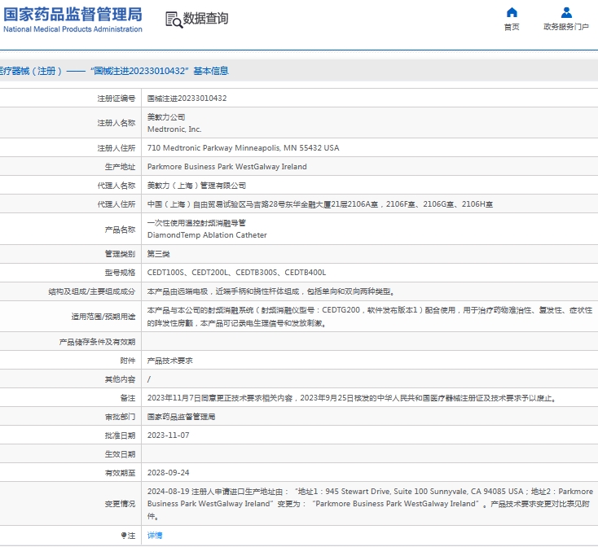Select the address 710 Medtronic Parkway Minneapolis
Viewport: 598px width, 547px height.
pos(244,148)
